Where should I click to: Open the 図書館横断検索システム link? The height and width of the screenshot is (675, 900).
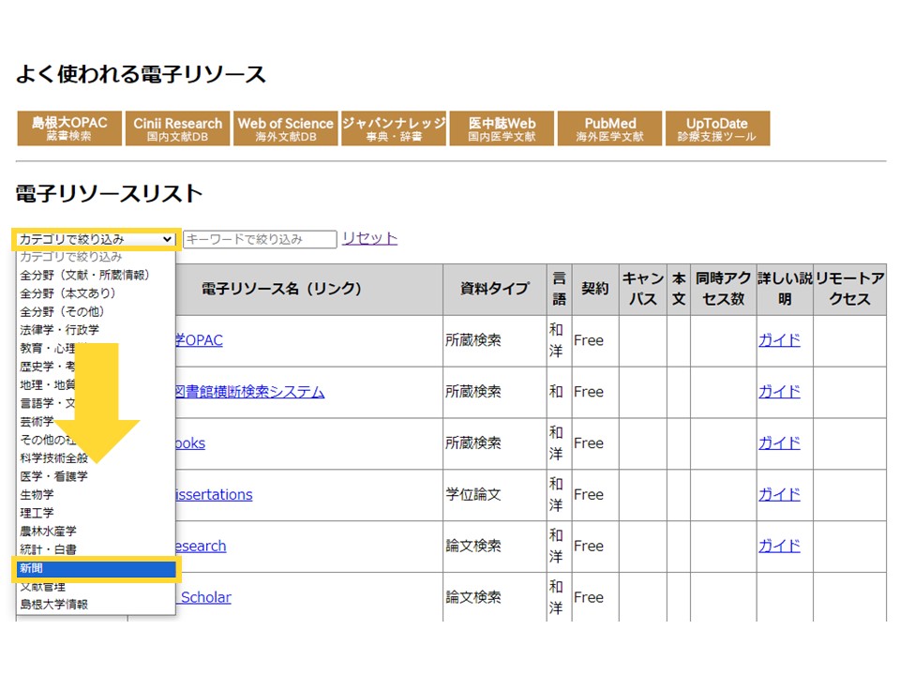249,392
